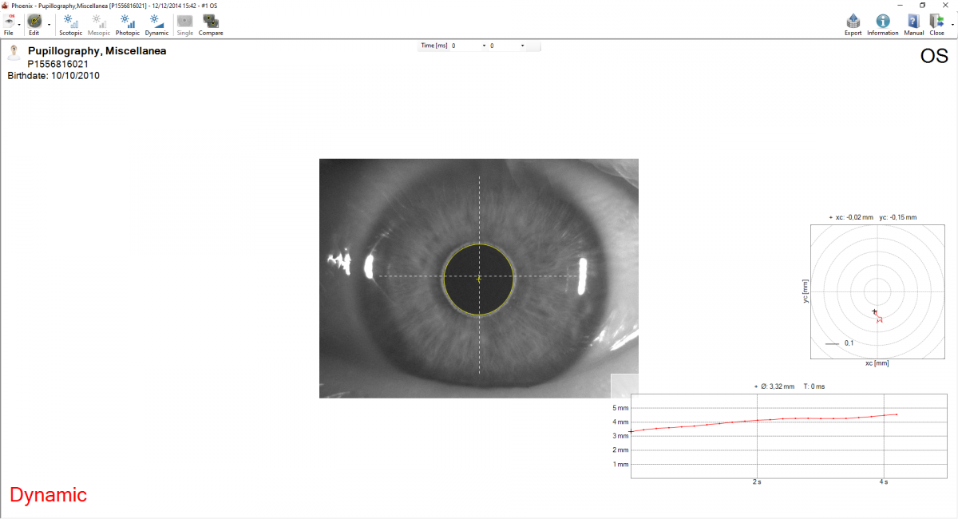Expand the File dropdown arrow
This screenshot has width=958, height=519.
click(x=19, y=24)
